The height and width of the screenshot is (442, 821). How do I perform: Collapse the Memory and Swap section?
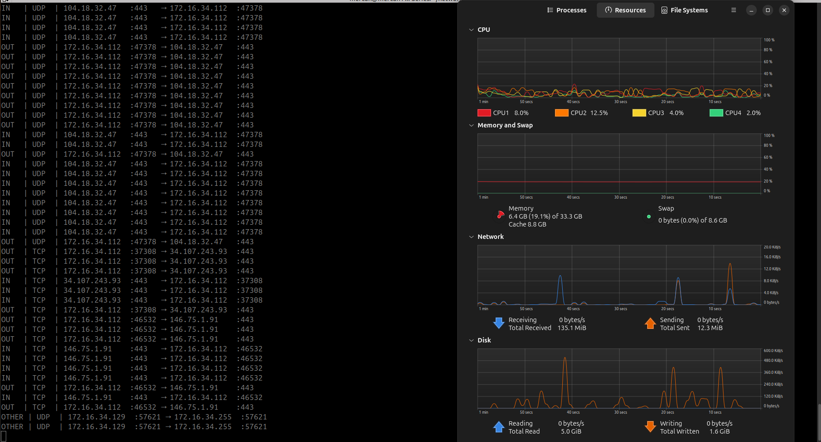[x=471, y=126]
